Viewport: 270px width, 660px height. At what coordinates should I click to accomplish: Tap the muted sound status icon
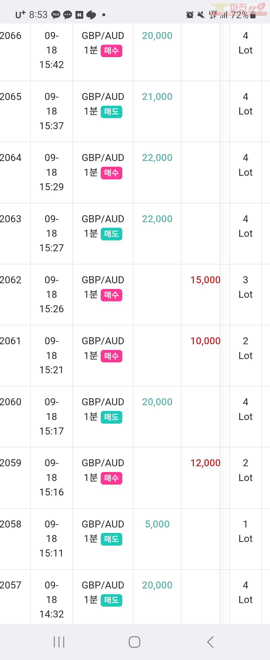201,15
